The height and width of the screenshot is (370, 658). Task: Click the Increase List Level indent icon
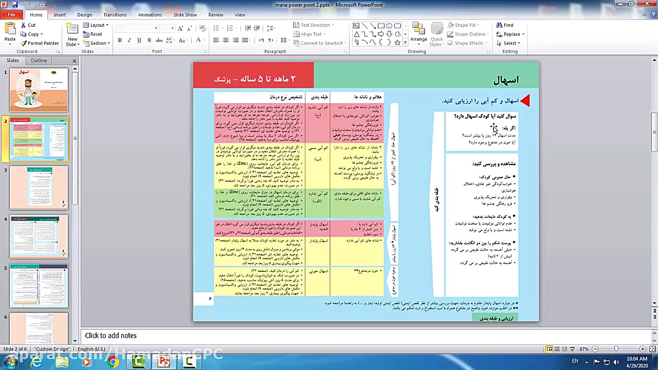257,28
